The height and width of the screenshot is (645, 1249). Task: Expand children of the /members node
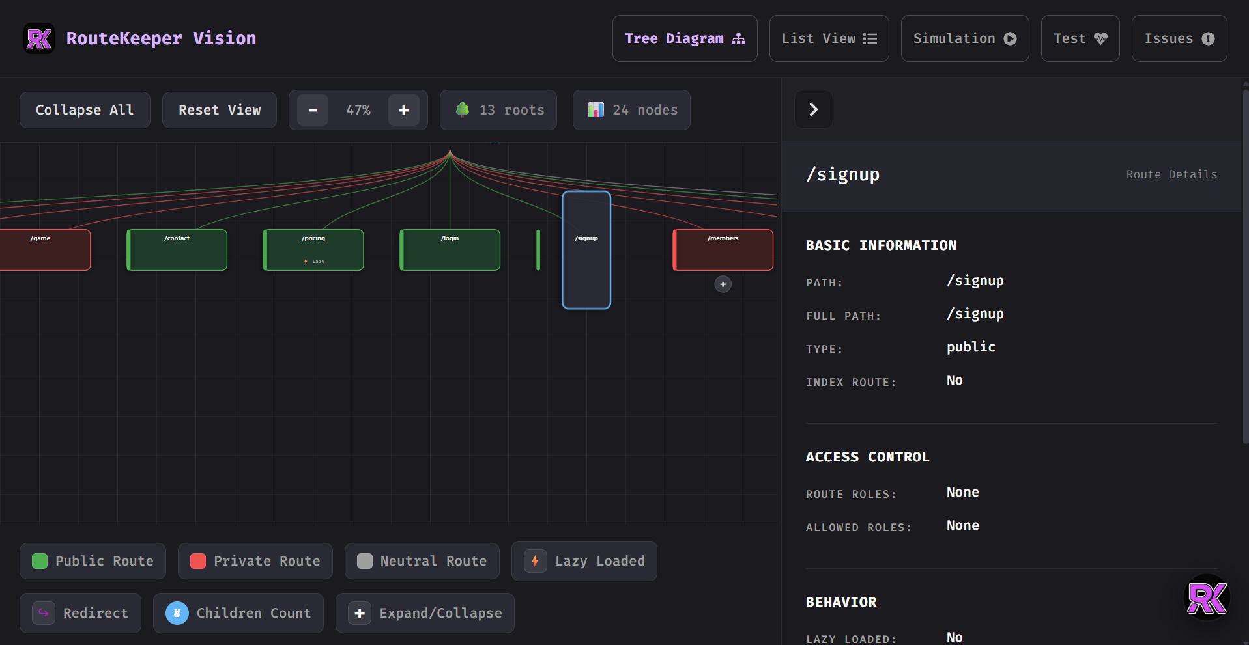tap(723, 284)
